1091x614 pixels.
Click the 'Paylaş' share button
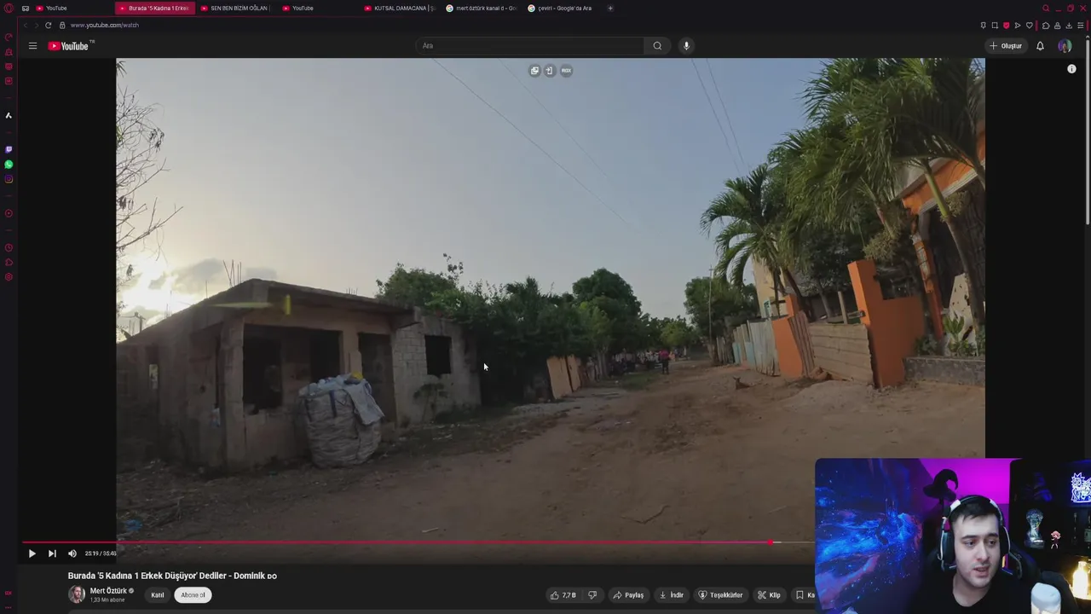pos(628,595)
